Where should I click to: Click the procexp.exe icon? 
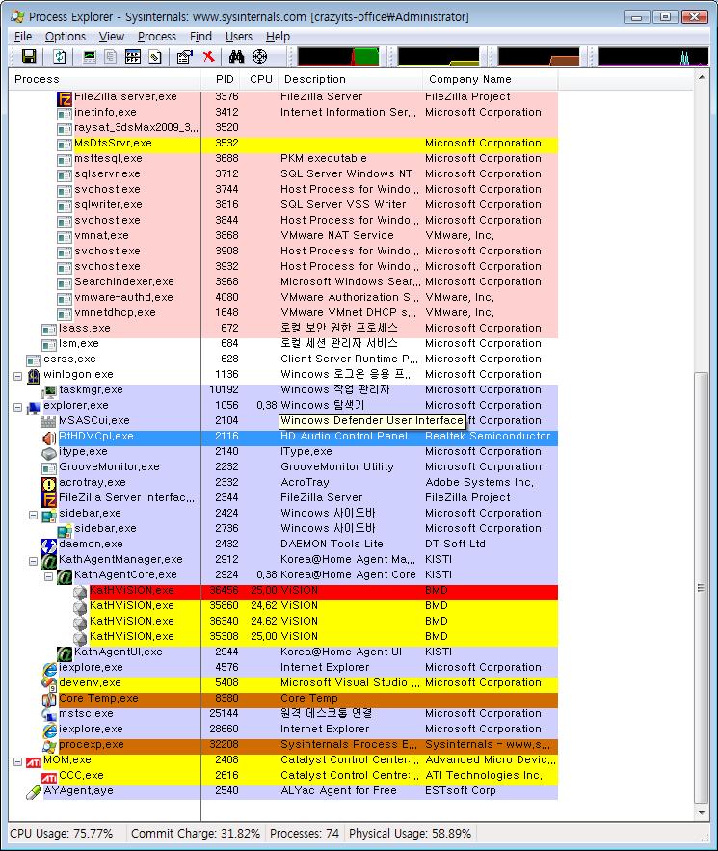(49, 746)
